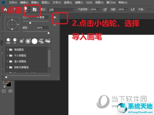The width and height of the screenshot is (154, 115).
Task: Click the brush 大小 size input field
Action: point(42,17)
